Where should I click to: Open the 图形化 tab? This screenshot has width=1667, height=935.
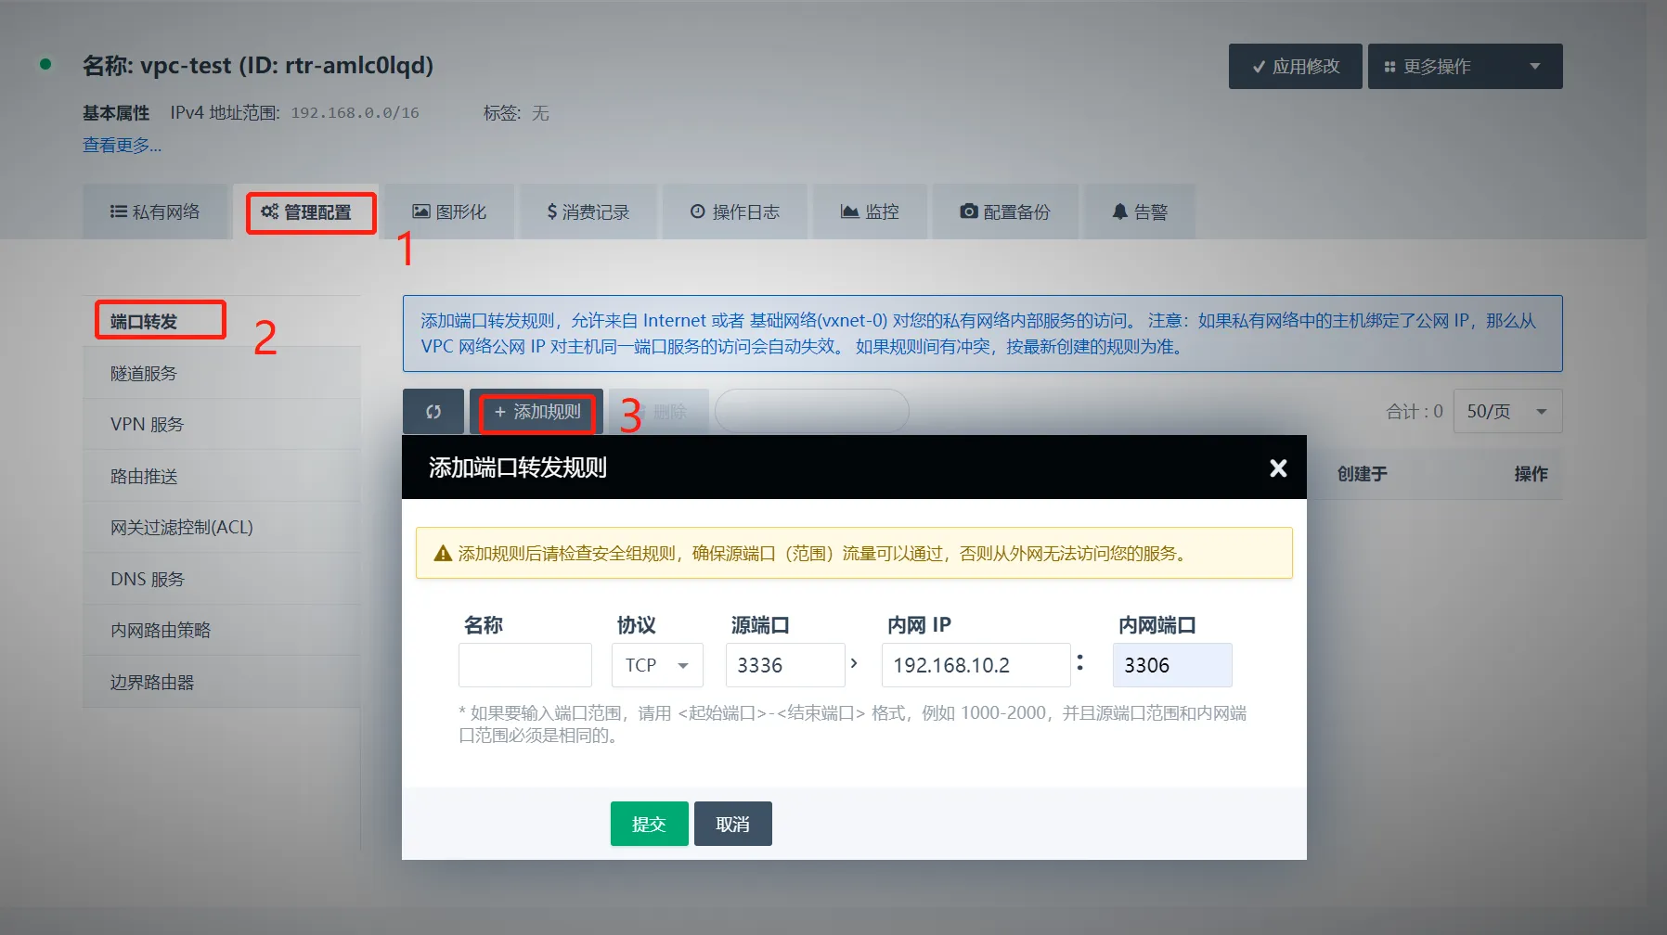coord(449,212)
